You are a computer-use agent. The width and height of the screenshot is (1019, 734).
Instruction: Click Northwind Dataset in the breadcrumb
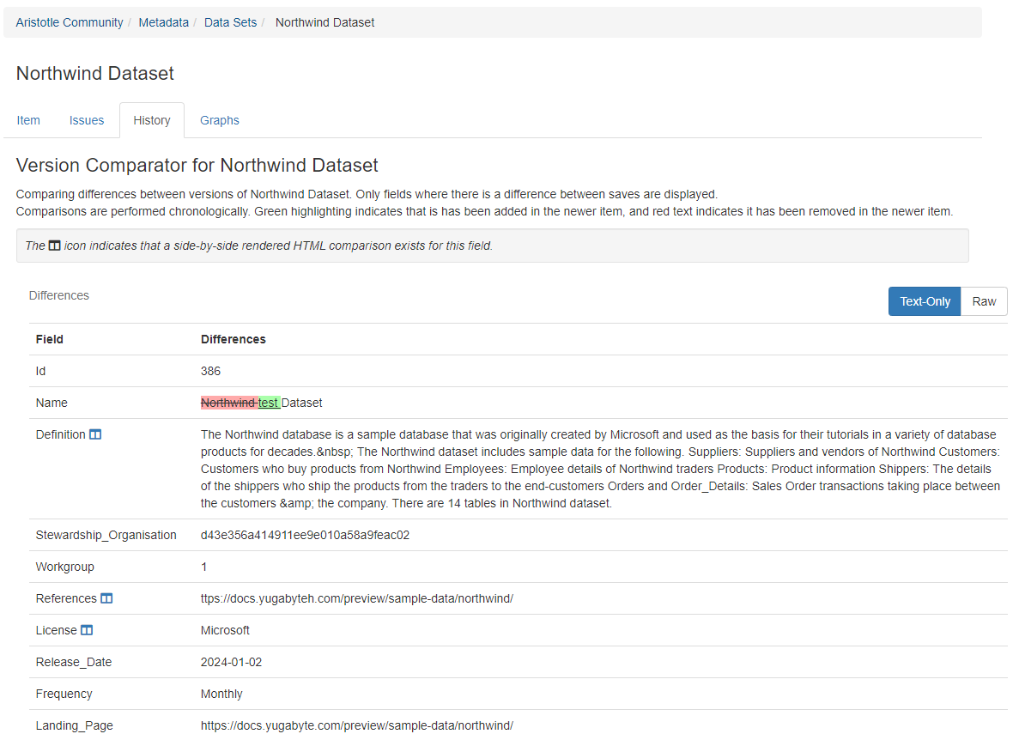tap(325, 22)
